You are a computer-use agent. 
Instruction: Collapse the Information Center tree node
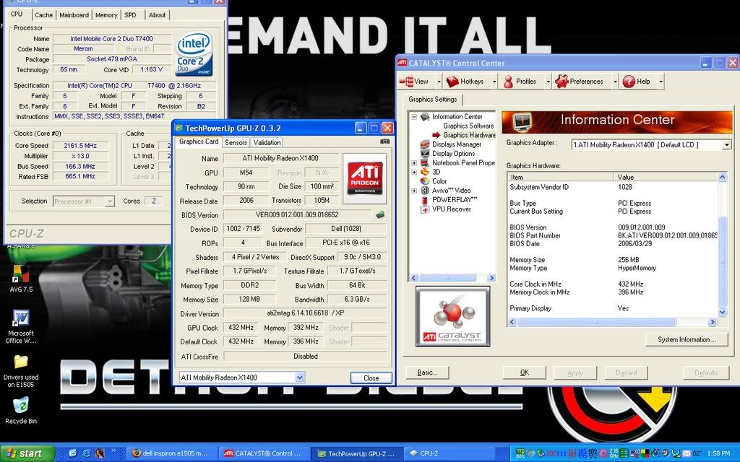point(414,116)
